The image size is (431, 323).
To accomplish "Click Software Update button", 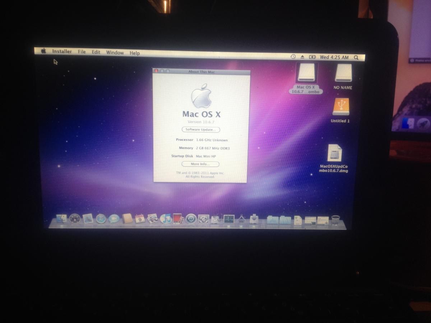I will coord(201,130).
